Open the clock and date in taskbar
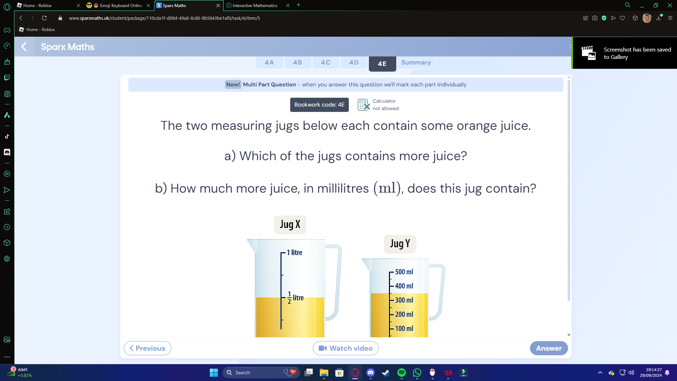Viewport: 677px width, 381px height. [x=651, y=373]
